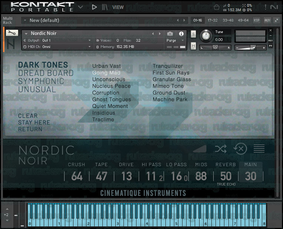
Task: Load the Ghost Tongues preset
Action: tap(112, 100)
